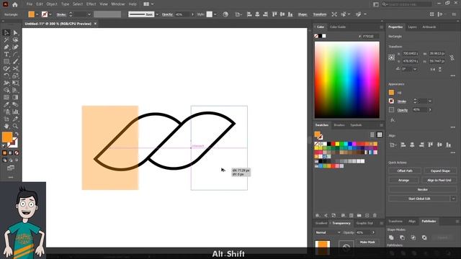Image resolution: width=461 pixels, height=259 pixels.
Task: Select the Pen tool
Action: point(6,47)
